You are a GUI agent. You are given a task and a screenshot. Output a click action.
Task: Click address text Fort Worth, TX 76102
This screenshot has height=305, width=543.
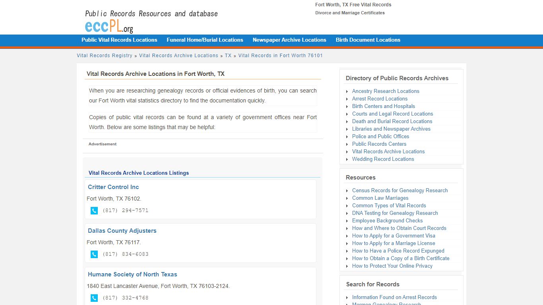(114, 199)
